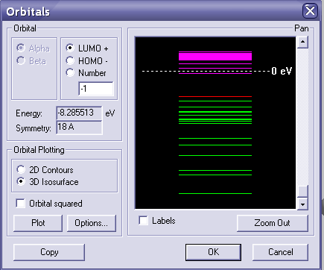Click the Plot button

pyautogui.click(x=38, y=223)
